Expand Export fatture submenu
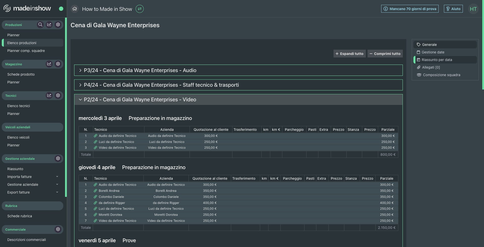The width and height of the screenshot is (484, 247). tap(57, 192)
